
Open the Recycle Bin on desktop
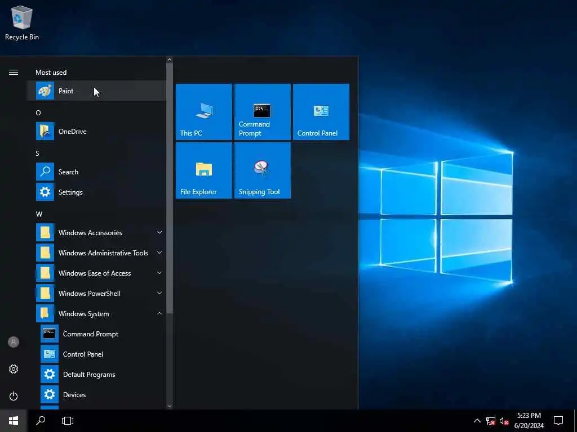(22, 22)
